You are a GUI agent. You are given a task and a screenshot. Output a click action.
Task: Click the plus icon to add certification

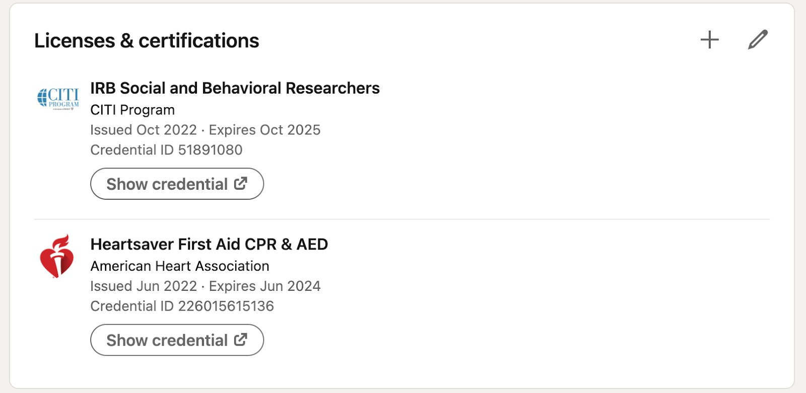pos(709,40)
